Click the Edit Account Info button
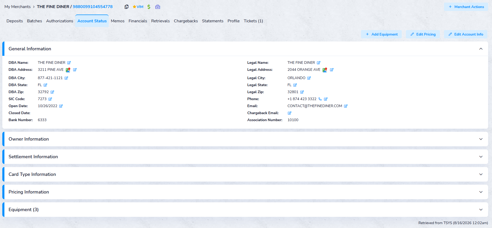Screen dimensions: 492x228 click(466, 34)
